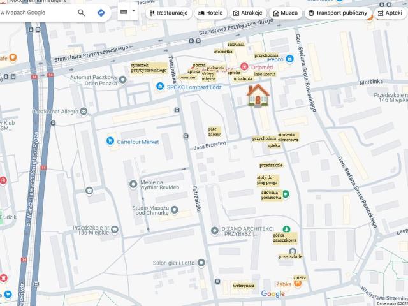Select the school pin left of Meble RevMeb

click(89, 191)
